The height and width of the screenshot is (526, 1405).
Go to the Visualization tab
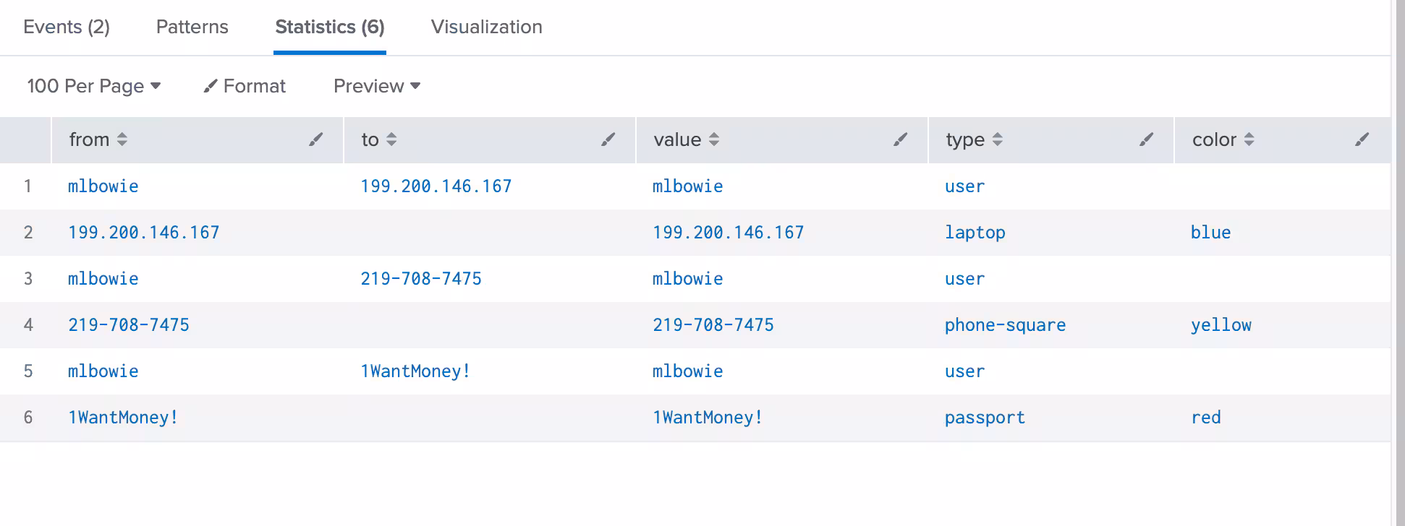[x=486, y=27]
